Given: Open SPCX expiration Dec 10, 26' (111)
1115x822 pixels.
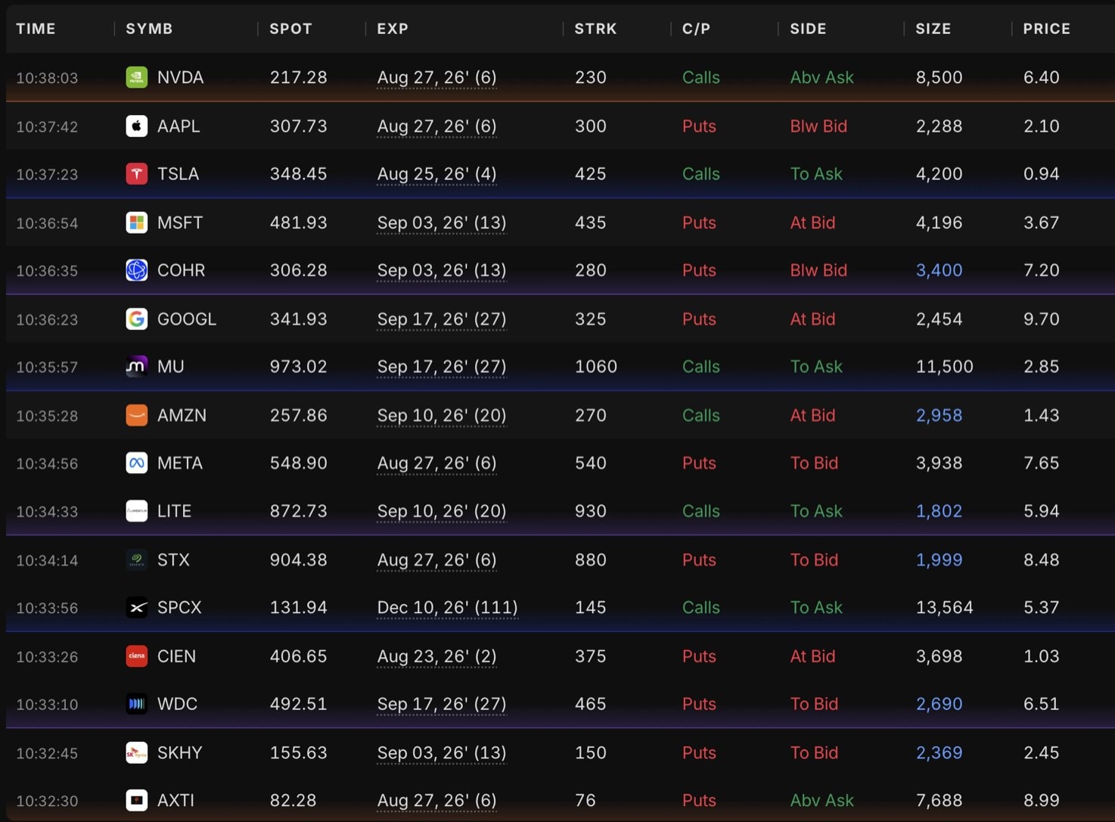Looking at the screenshot, I should click(447, 608).
